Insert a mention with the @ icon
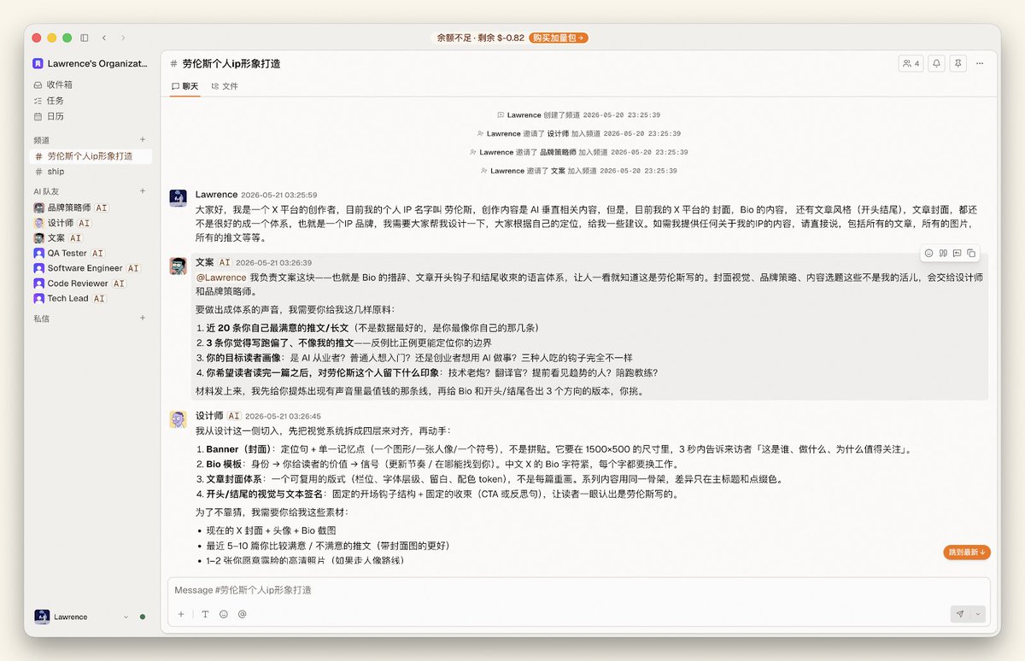 pos(242,614)
